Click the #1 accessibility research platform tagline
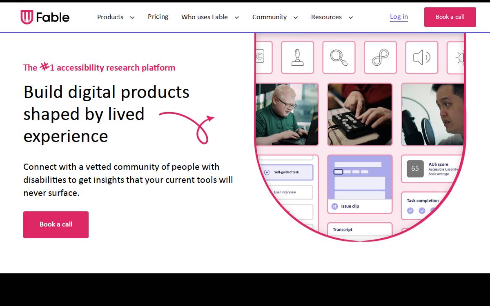This screenshot has width=490, height=306. (99, 67)
